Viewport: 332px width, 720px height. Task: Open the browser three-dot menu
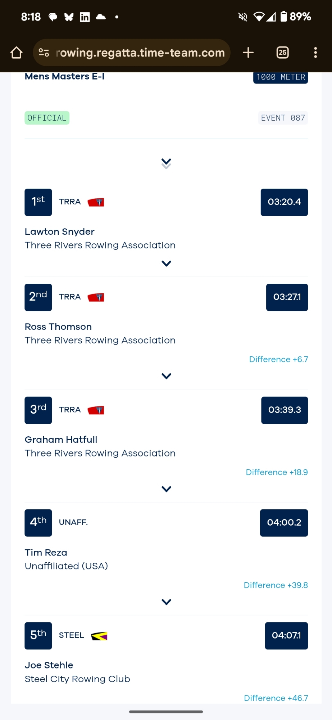pyautogui.click(x=315, y=53)
